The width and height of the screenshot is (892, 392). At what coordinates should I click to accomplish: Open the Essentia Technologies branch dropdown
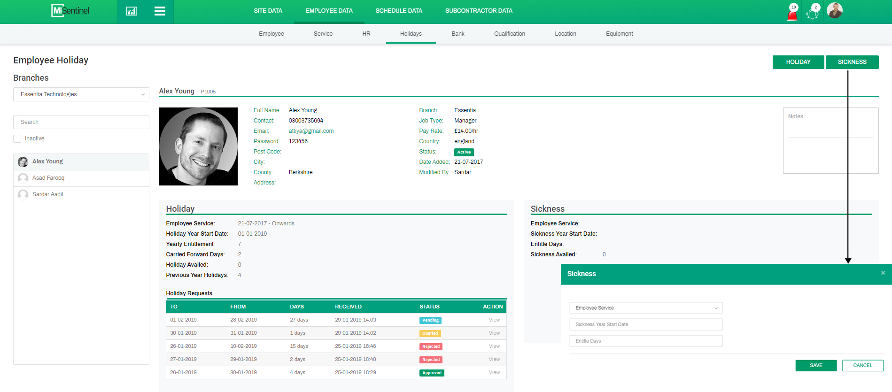coord(81,94)
